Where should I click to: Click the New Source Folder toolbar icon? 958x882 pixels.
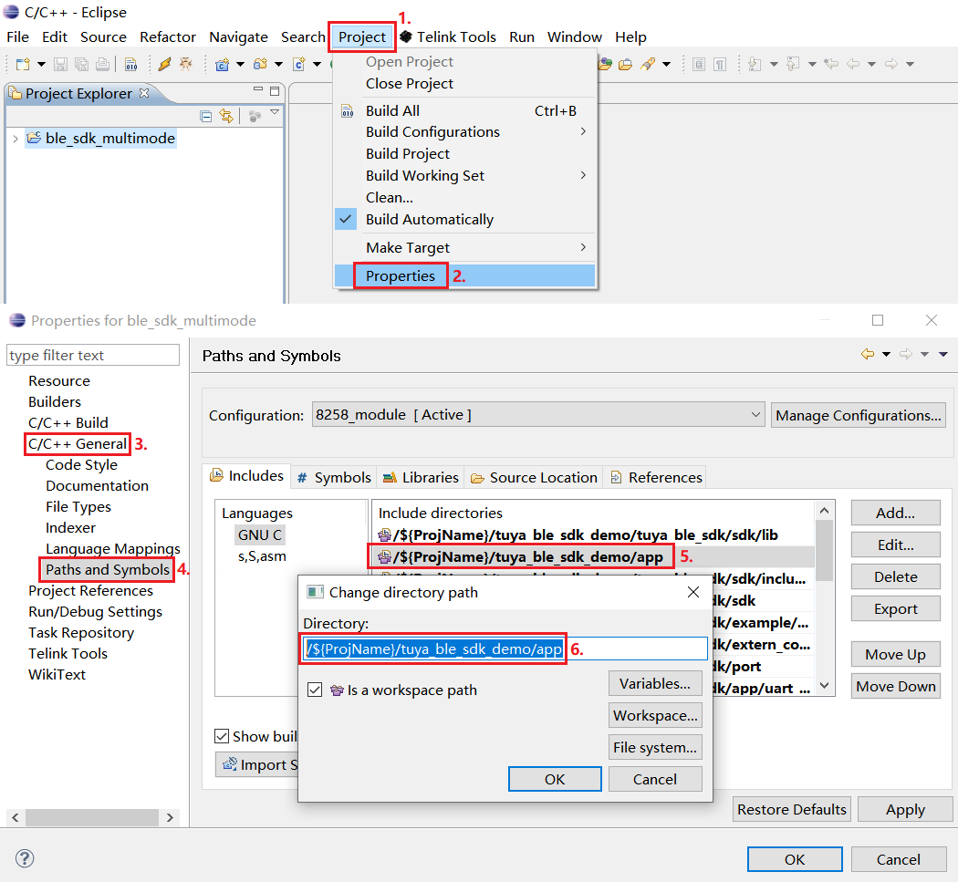(x=260, y=64)
